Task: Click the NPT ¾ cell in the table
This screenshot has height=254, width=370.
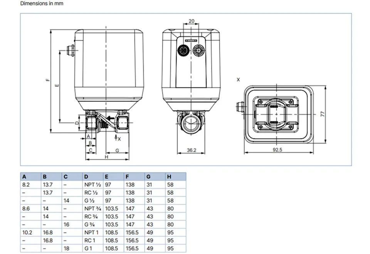Action: [93, 209]
